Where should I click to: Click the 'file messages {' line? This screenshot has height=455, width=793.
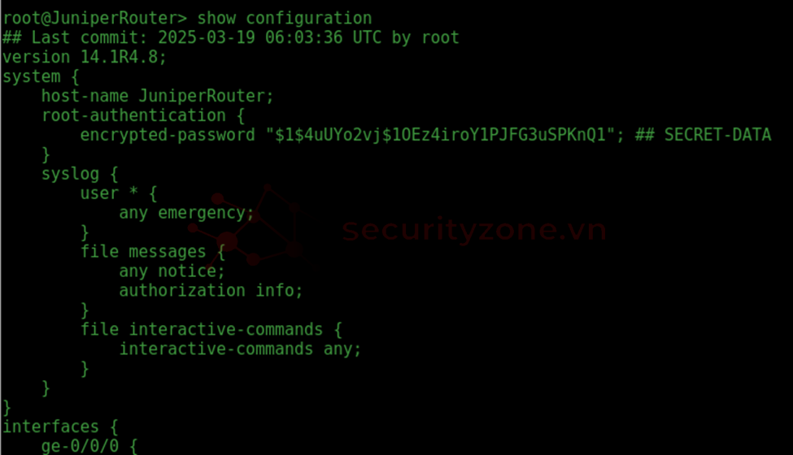(153, 252)
